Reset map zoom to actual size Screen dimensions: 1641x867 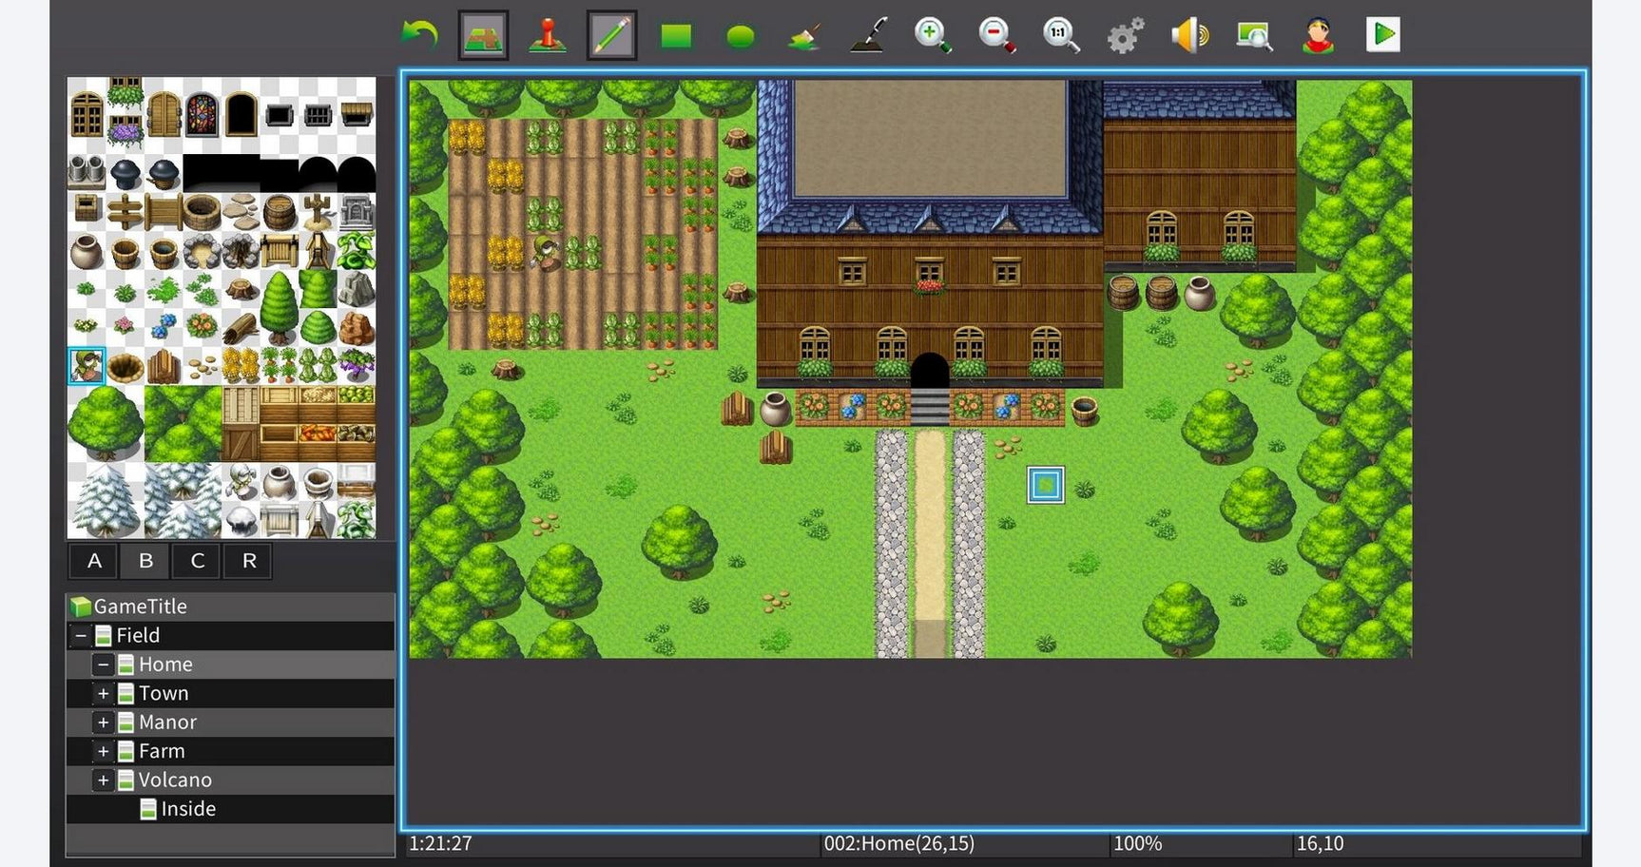1062,34
